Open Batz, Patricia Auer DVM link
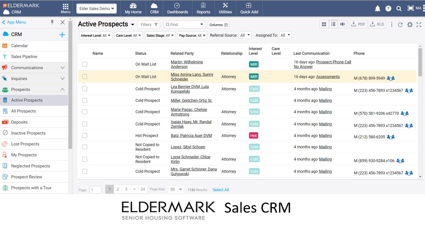The width and height of the screenshot is (425, 239). pyautogui.click(x=191, y=136)
